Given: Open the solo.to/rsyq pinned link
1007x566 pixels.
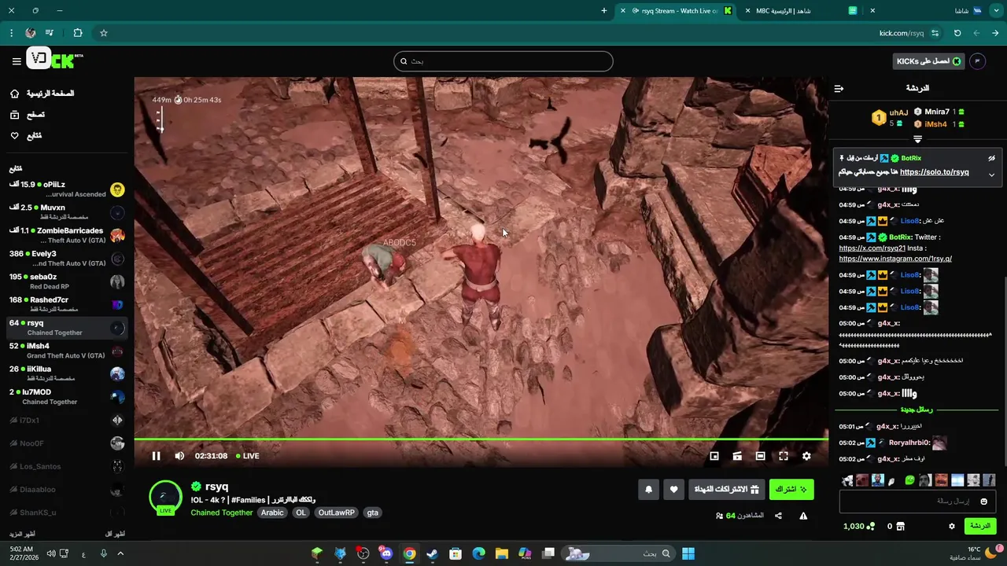Looking at the screenshot, I should [935, 172].
